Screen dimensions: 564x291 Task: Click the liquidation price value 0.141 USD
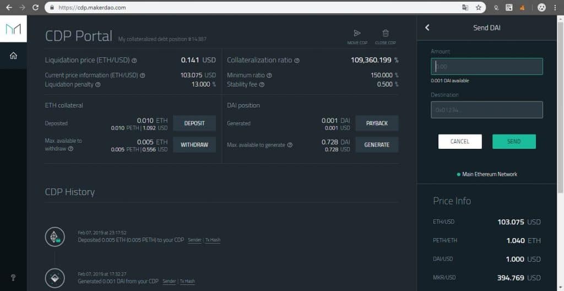click(x=198, y=60)
